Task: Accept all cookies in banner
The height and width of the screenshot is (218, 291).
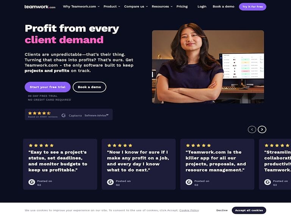Action: [x=249, y=210]
